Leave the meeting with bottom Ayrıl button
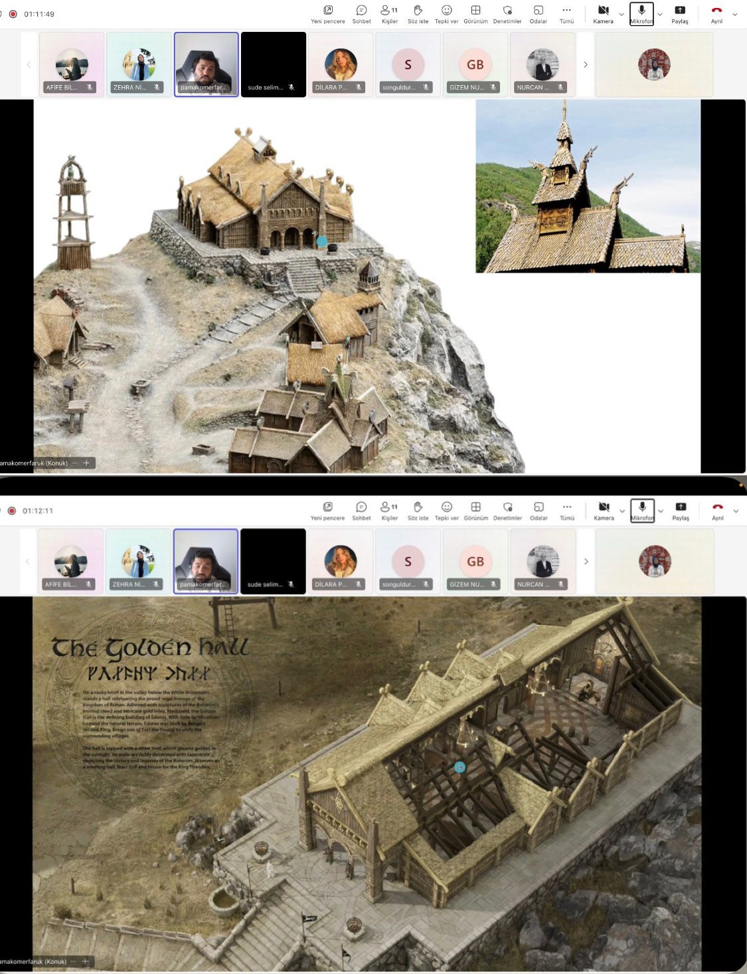Image resolution: width=747 pixels, height=974 pixels. click(x=718, y=510)
